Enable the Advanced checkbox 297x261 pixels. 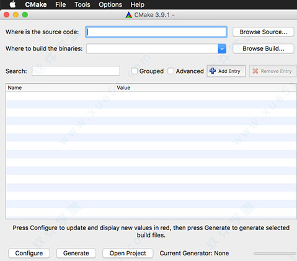(x=171, y=71)
